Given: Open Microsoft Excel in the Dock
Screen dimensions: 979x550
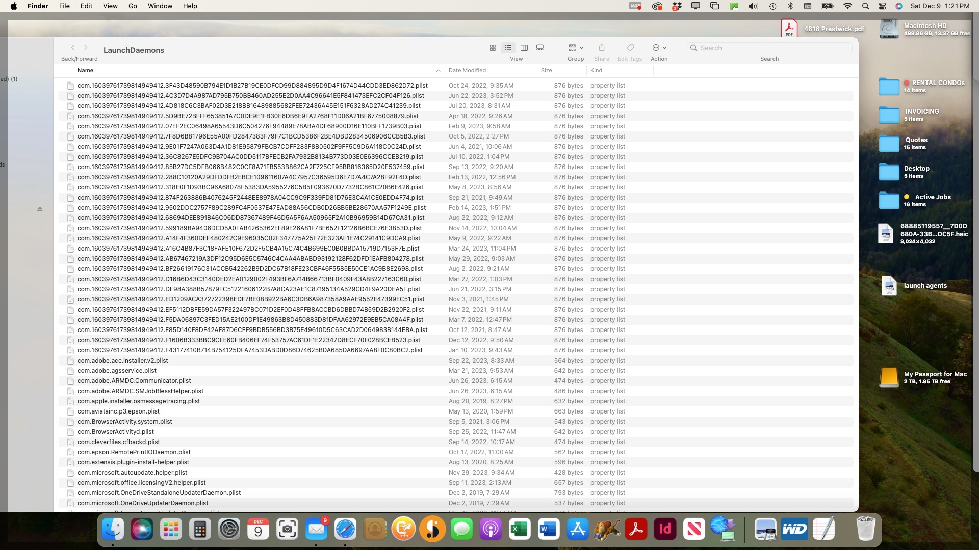Looking at the screenshot, I should [x=520, y=530].
